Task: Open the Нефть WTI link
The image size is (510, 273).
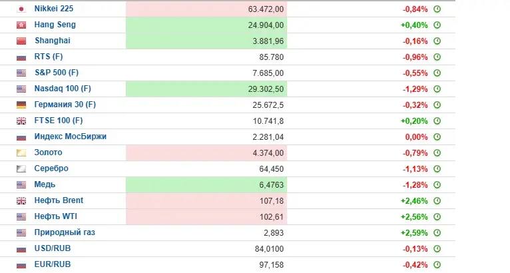Action: click(56, 216)
